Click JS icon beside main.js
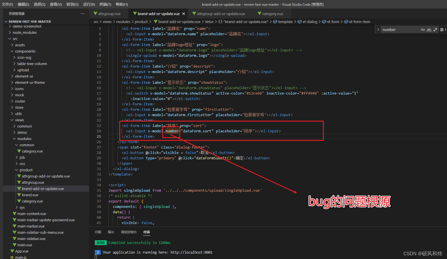This screenshot has height=259, width=447. tap(12, 257)
